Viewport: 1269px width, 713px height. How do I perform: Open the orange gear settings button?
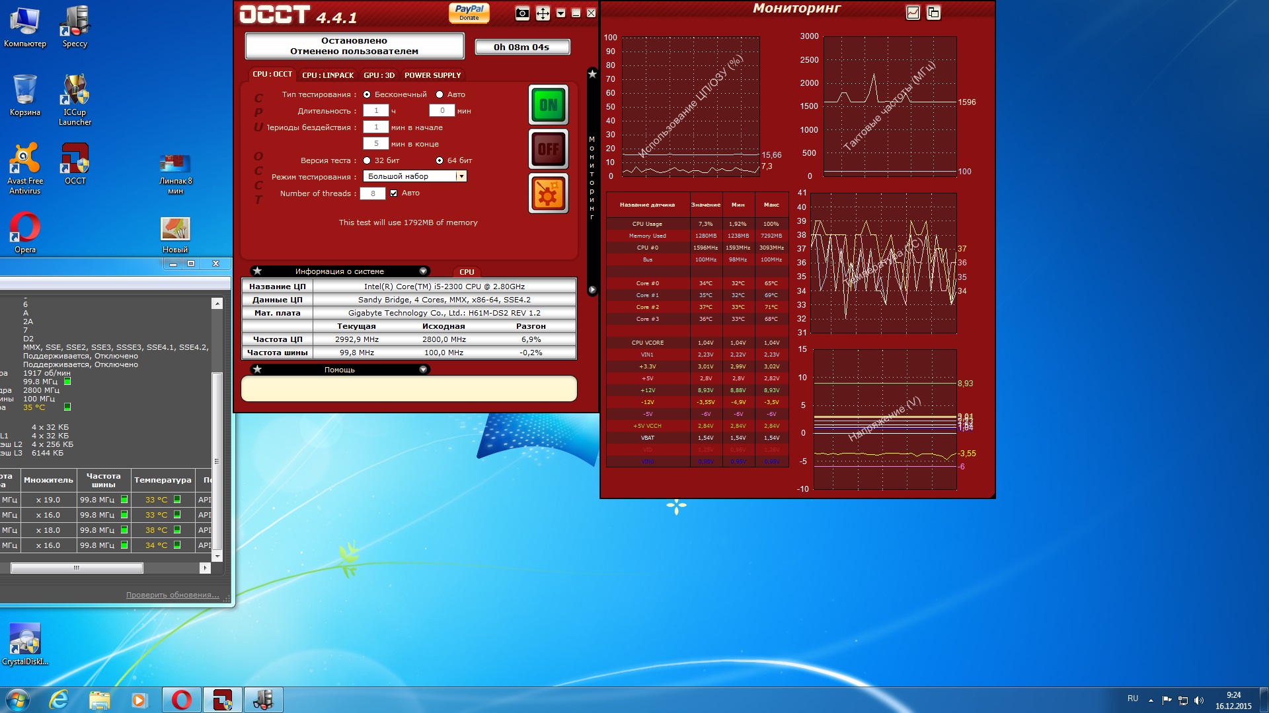click(548, 193)
